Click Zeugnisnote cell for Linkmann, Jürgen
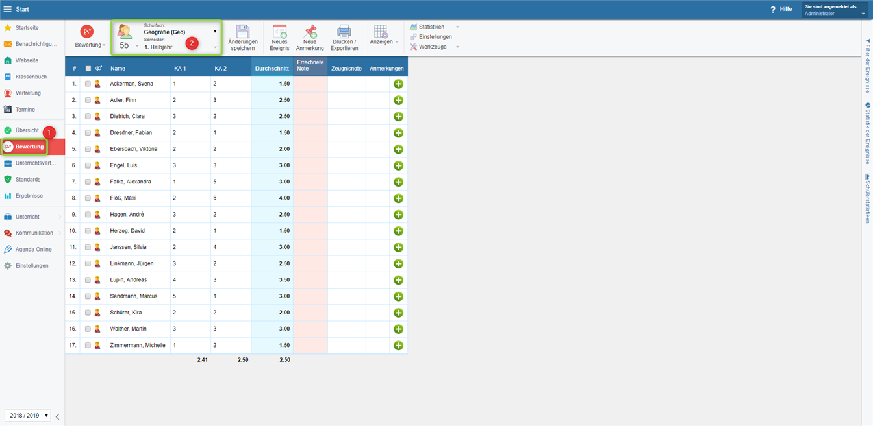The width and height of the screenshot is (873, 426). click(x=347, y=264)
